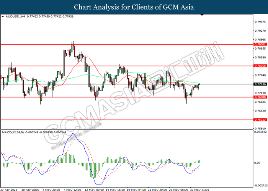Screen dimensions: 268x191
Task: Click the 0.76213 support price label
Action: click(x=260, y=120)
